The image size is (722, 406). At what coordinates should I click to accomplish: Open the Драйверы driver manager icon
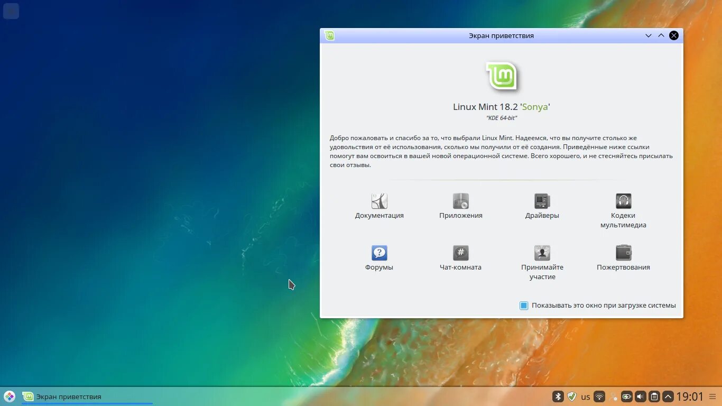(542, 201)
